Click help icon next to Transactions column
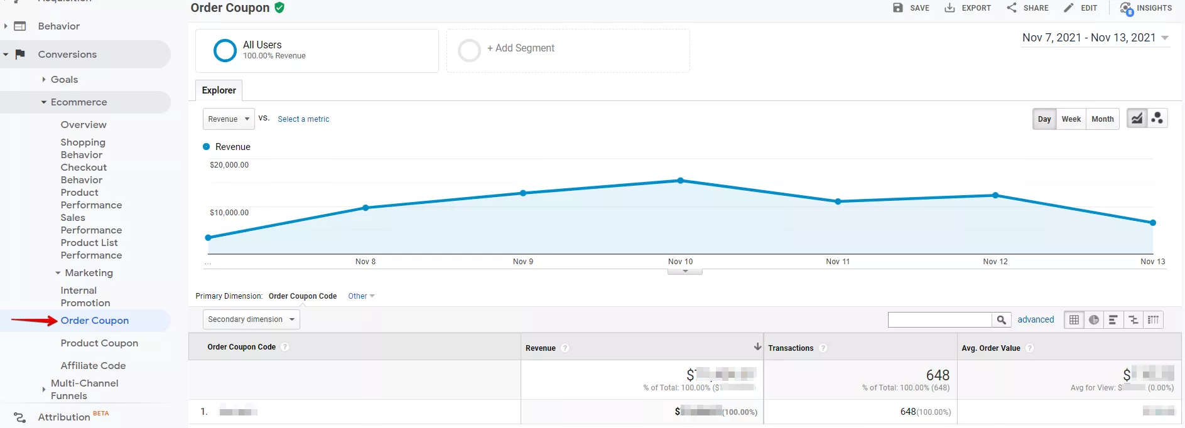The image size is (1185, 428). click(x=823, y=348)
